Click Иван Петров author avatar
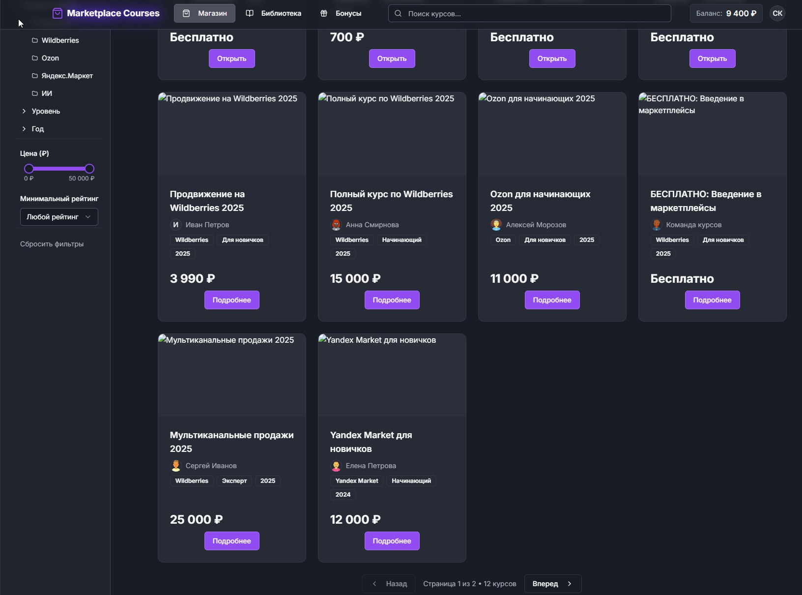Screen dimensions: 802x595 click(x=176, y=225)
